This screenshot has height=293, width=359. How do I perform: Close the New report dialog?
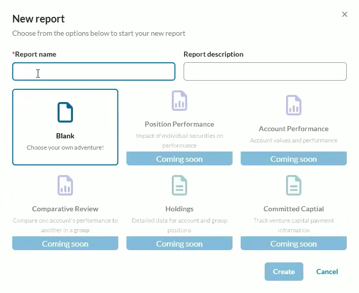pos(345,14)
